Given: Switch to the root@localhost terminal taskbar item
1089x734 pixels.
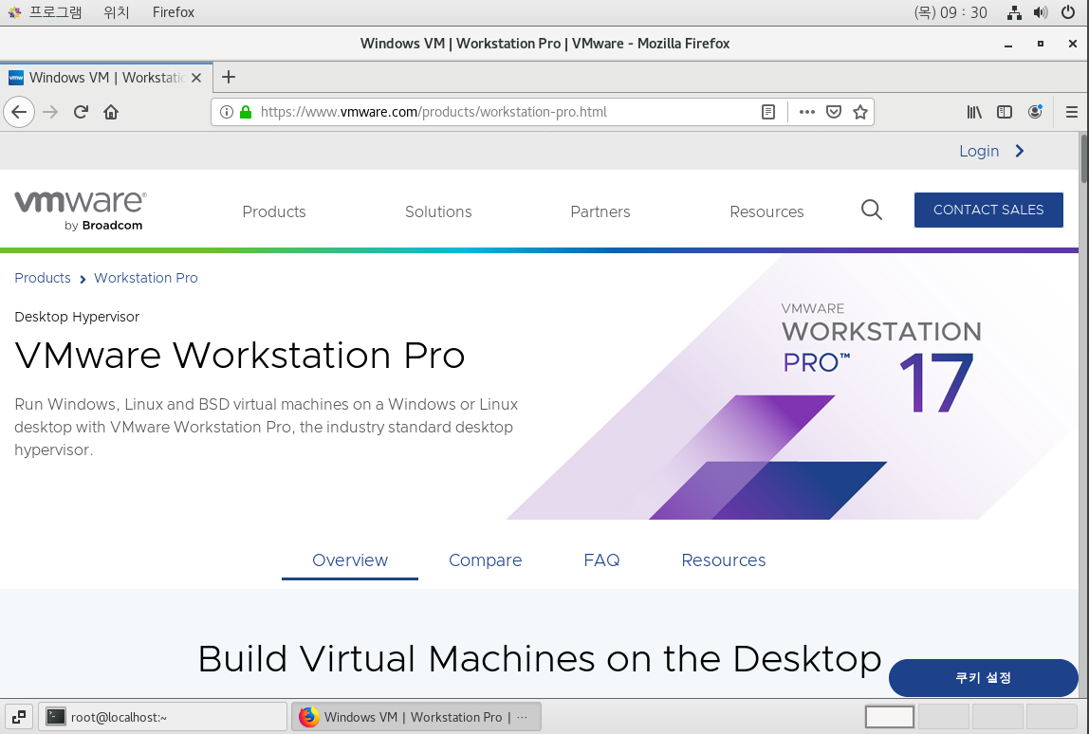Looking at the screenshot, I should coord(162,717).
